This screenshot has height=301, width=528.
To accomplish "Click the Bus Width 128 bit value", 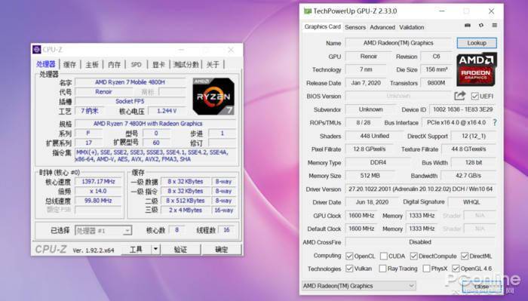I will (474, 163).
